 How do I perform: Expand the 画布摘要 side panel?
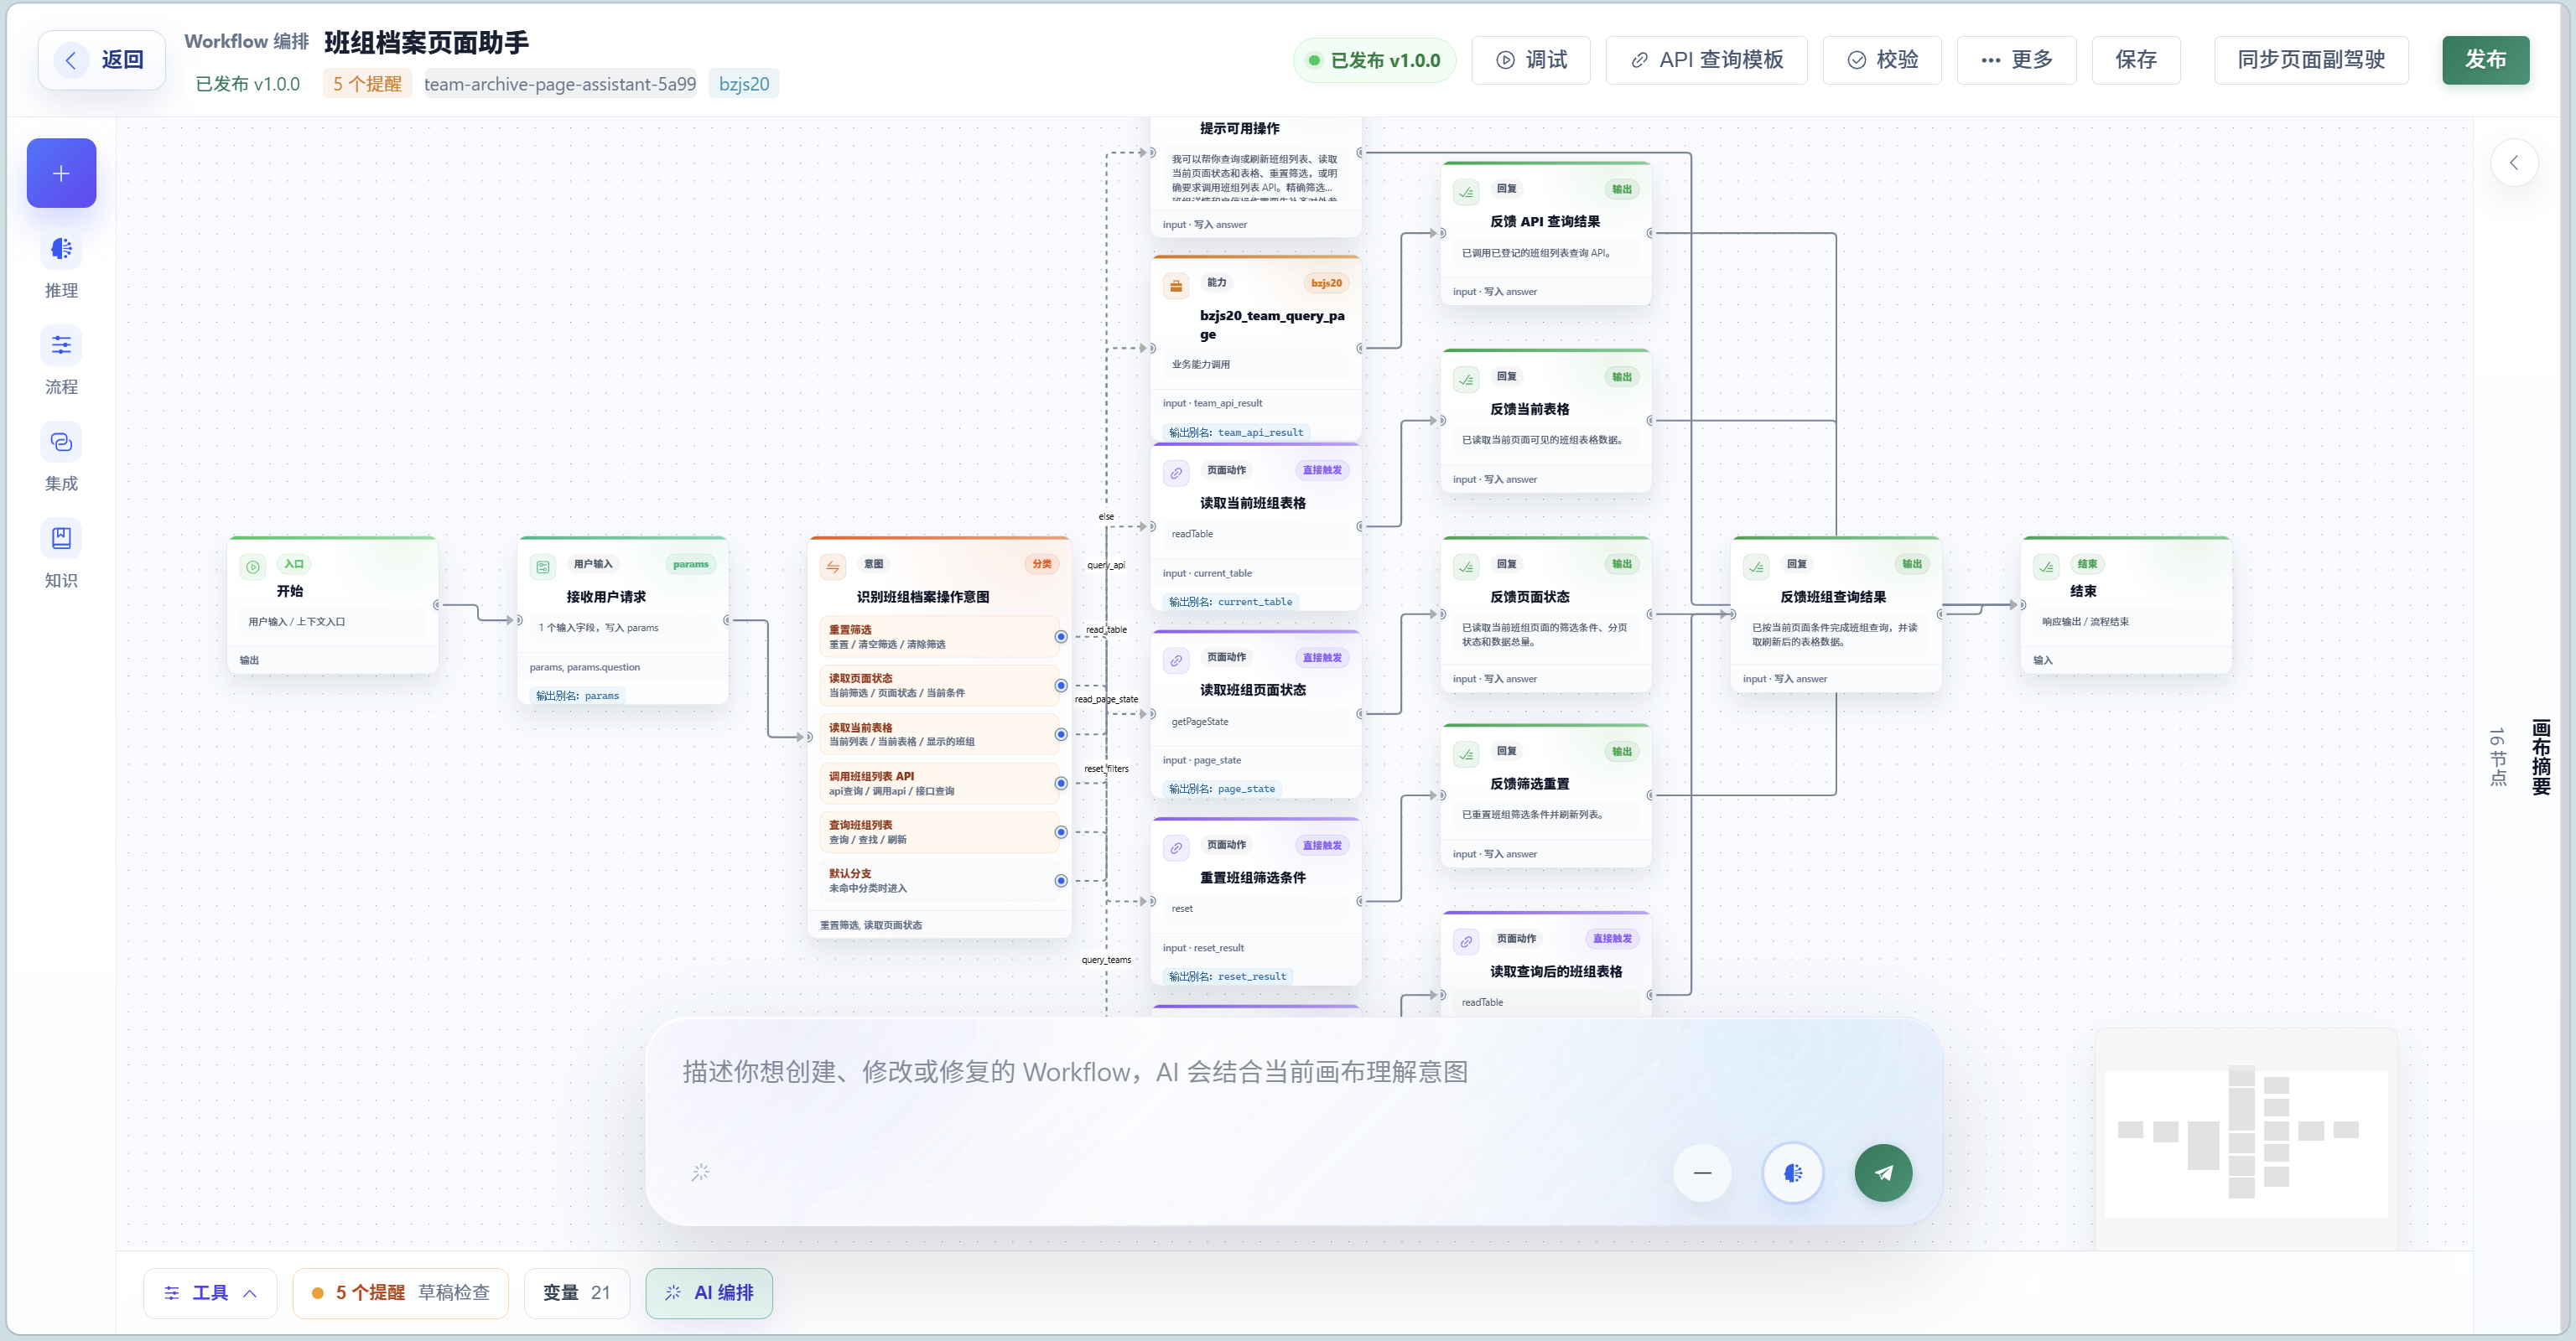(x=2540, y=757)
